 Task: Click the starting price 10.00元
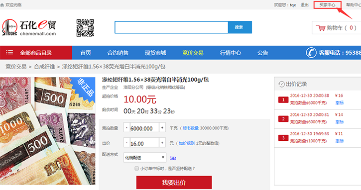140,99
